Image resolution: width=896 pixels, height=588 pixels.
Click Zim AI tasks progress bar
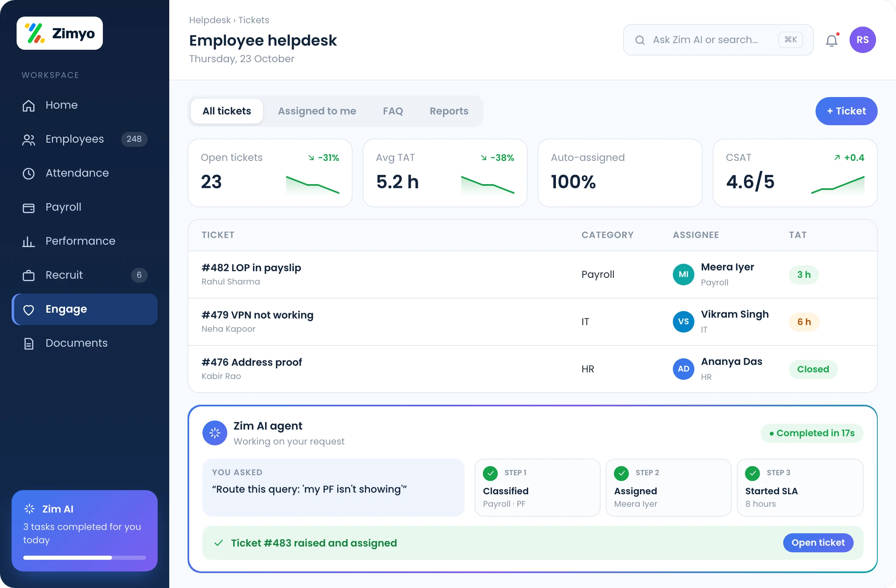coord(85,558)
